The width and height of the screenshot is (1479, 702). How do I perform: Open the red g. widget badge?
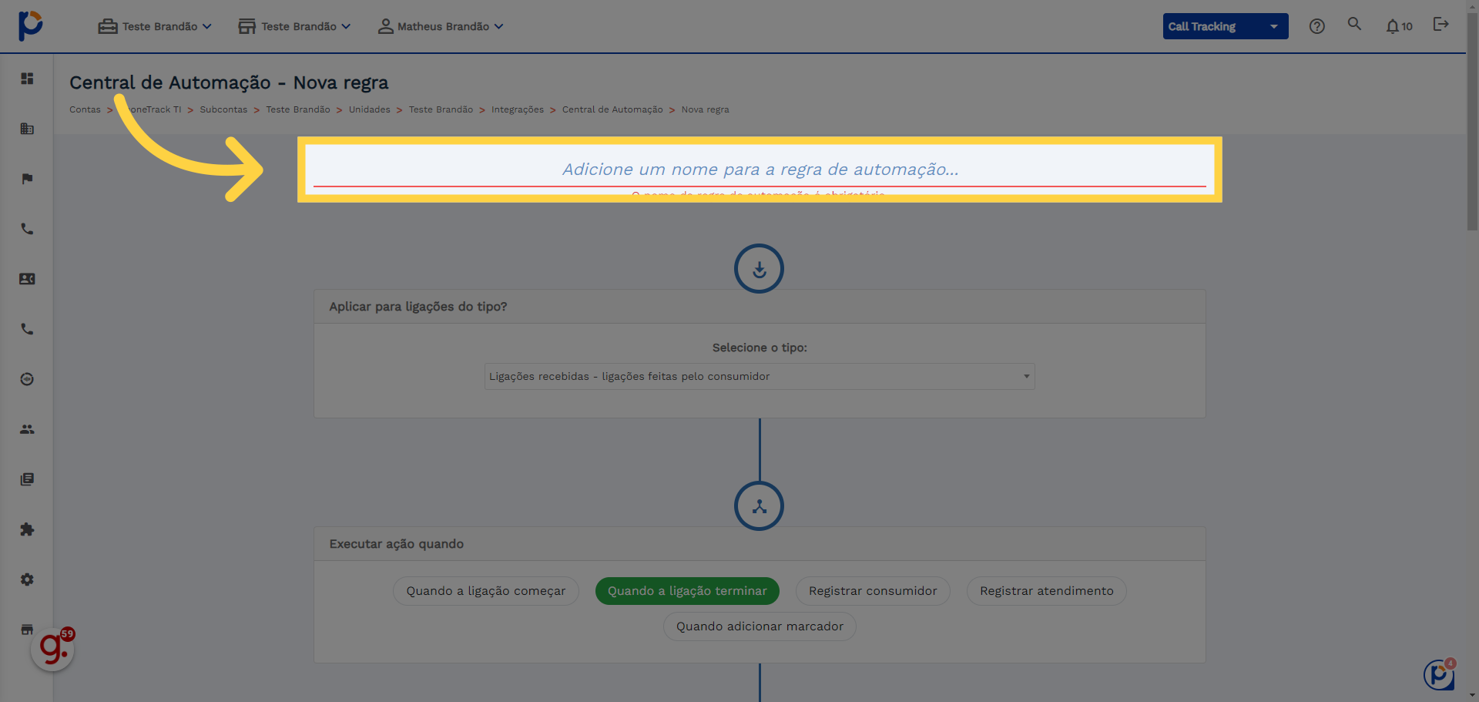(52, 649)
